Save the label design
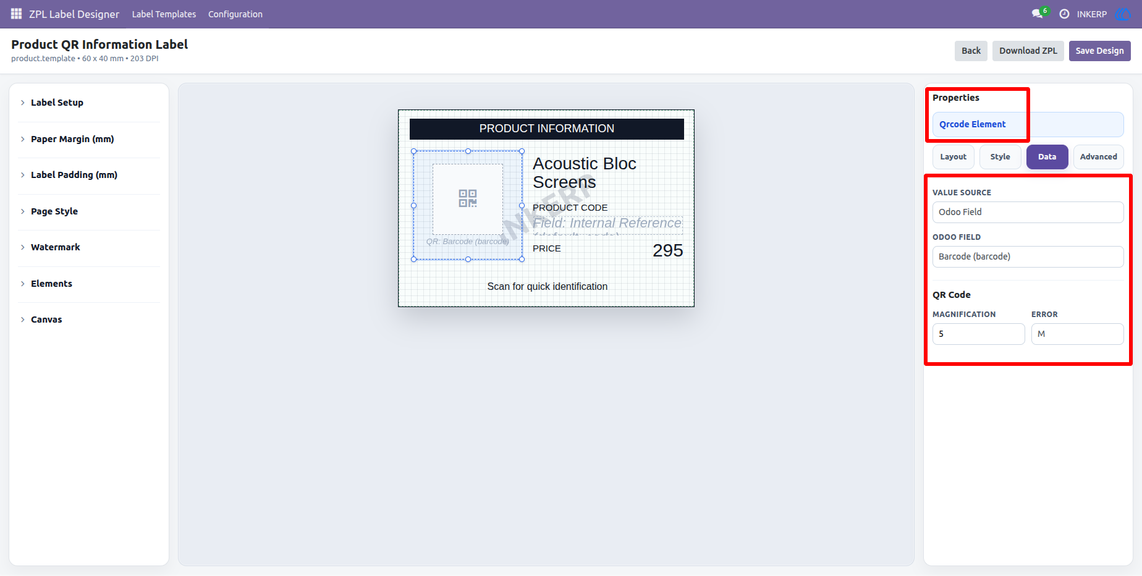The width and height of the screenshot is (1142, 576). click(x=1099, y=51)
